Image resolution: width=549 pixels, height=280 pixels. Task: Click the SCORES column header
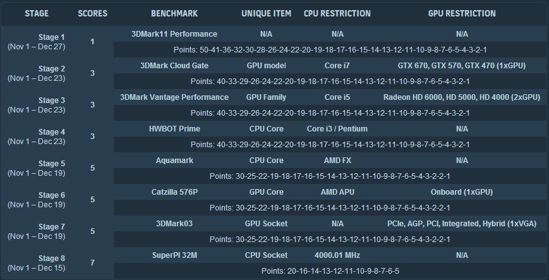92,13
